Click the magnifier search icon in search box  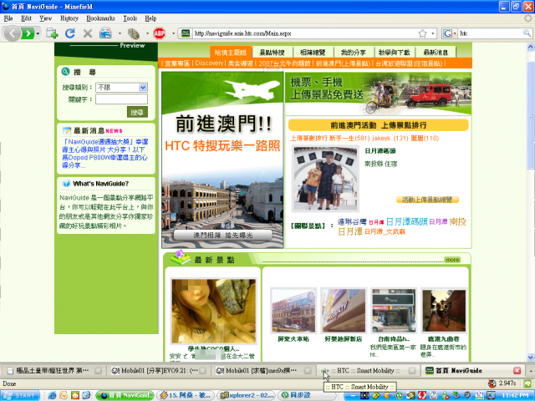click(527, 33)
